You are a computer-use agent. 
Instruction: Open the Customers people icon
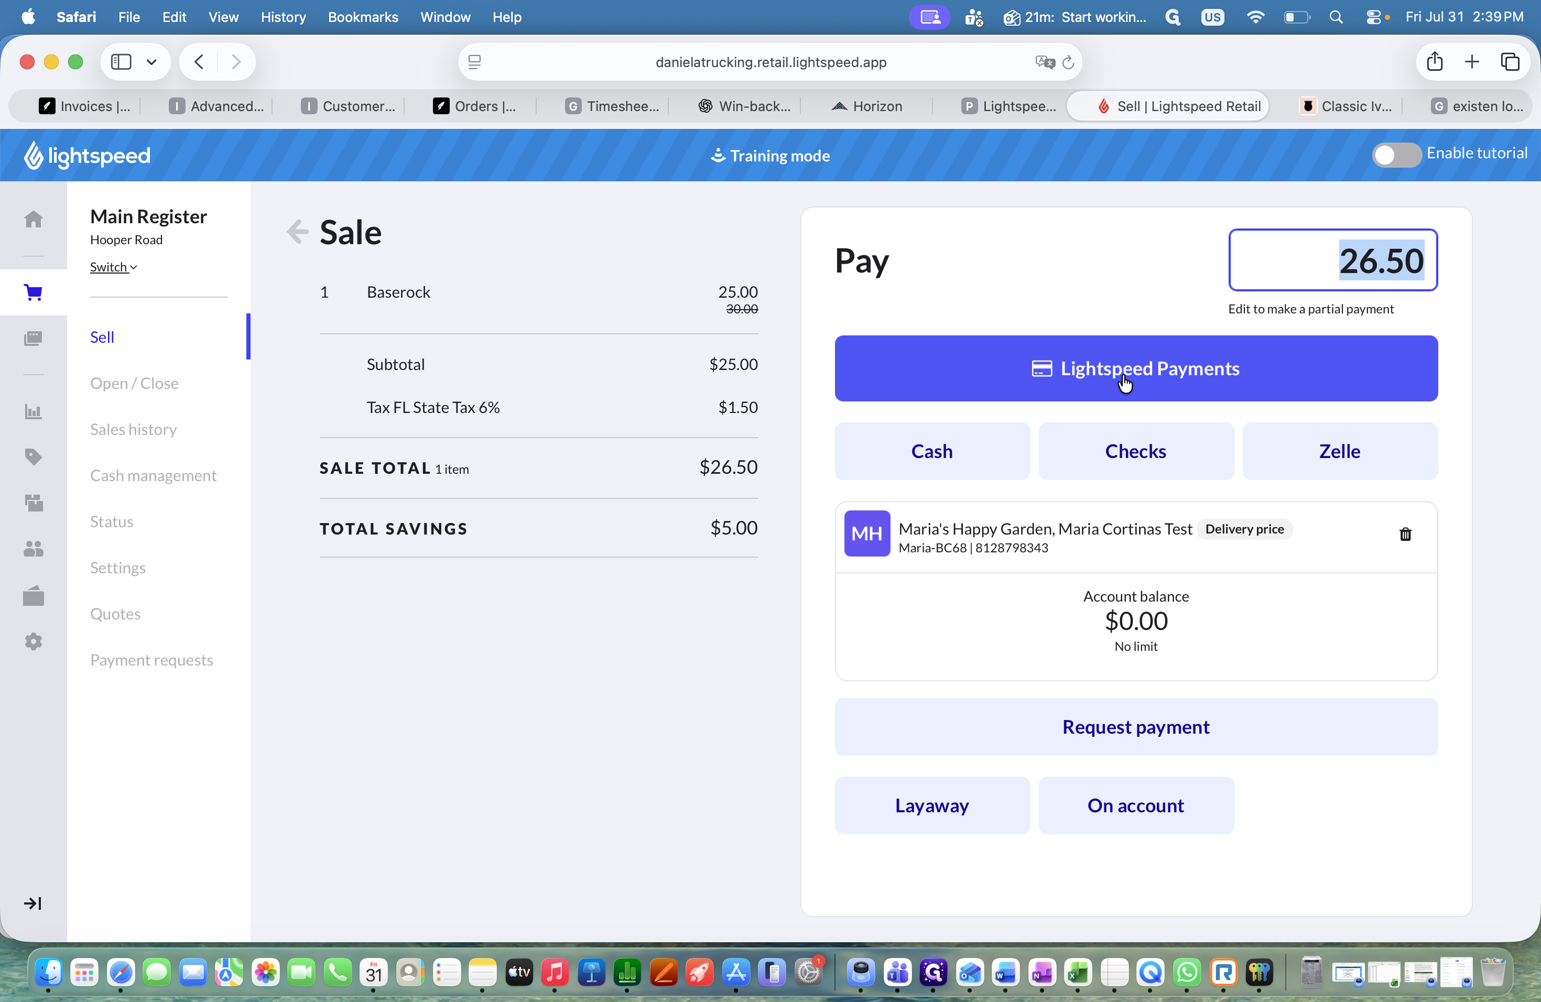tap(33, 549)
